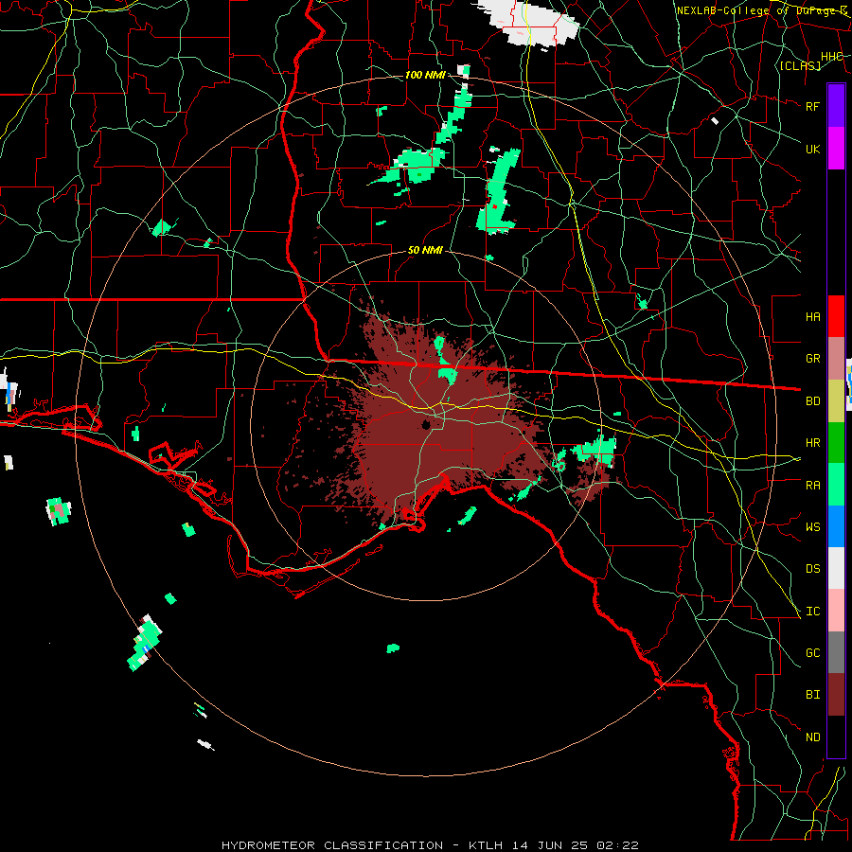Click the BI legend label
This screenshot has width=852, height=852.
pyautogui.click(x=812, y=695)
